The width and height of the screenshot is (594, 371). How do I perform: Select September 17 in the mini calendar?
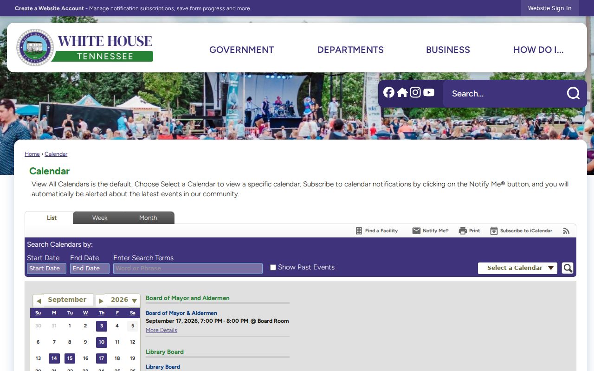102,358
